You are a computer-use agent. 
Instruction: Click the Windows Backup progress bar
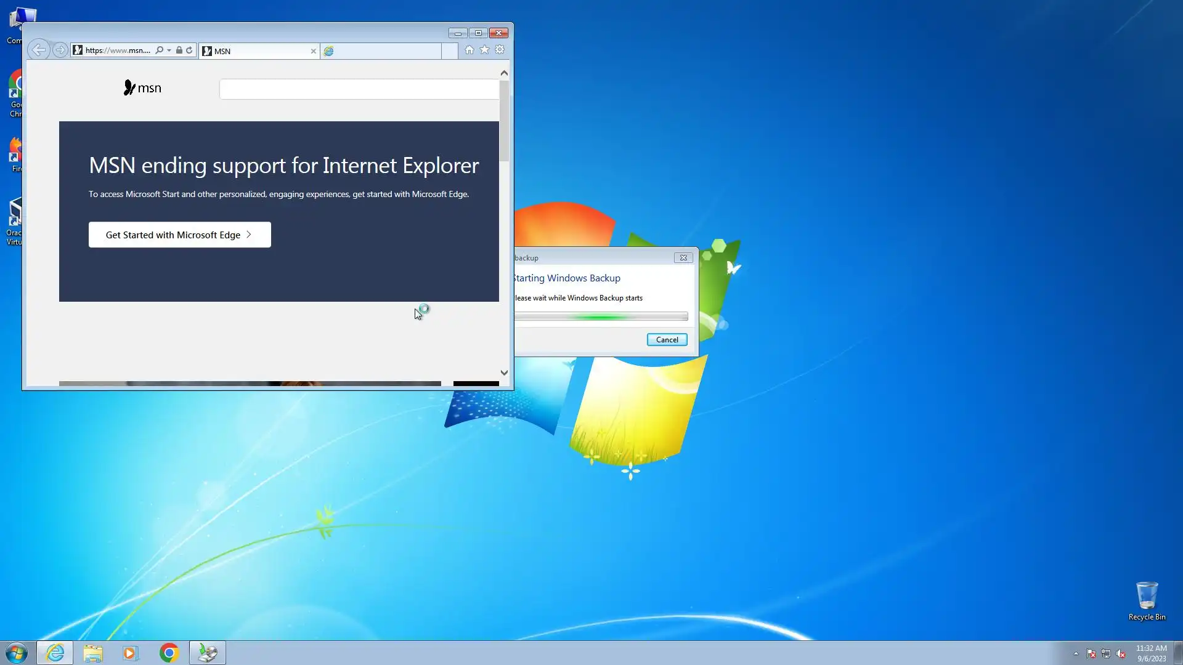click(x=601, y=316)
